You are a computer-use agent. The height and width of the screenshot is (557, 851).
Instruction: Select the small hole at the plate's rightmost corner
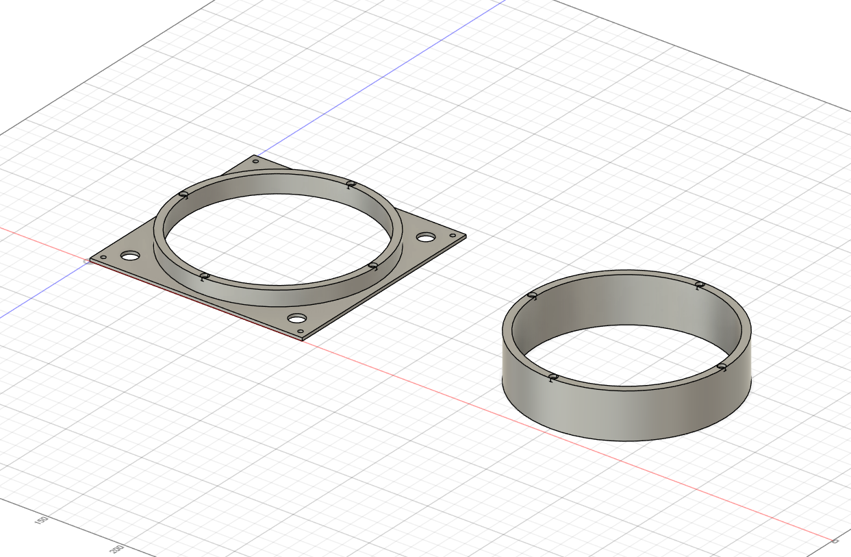pyautogui.click(x=453, y=235)
